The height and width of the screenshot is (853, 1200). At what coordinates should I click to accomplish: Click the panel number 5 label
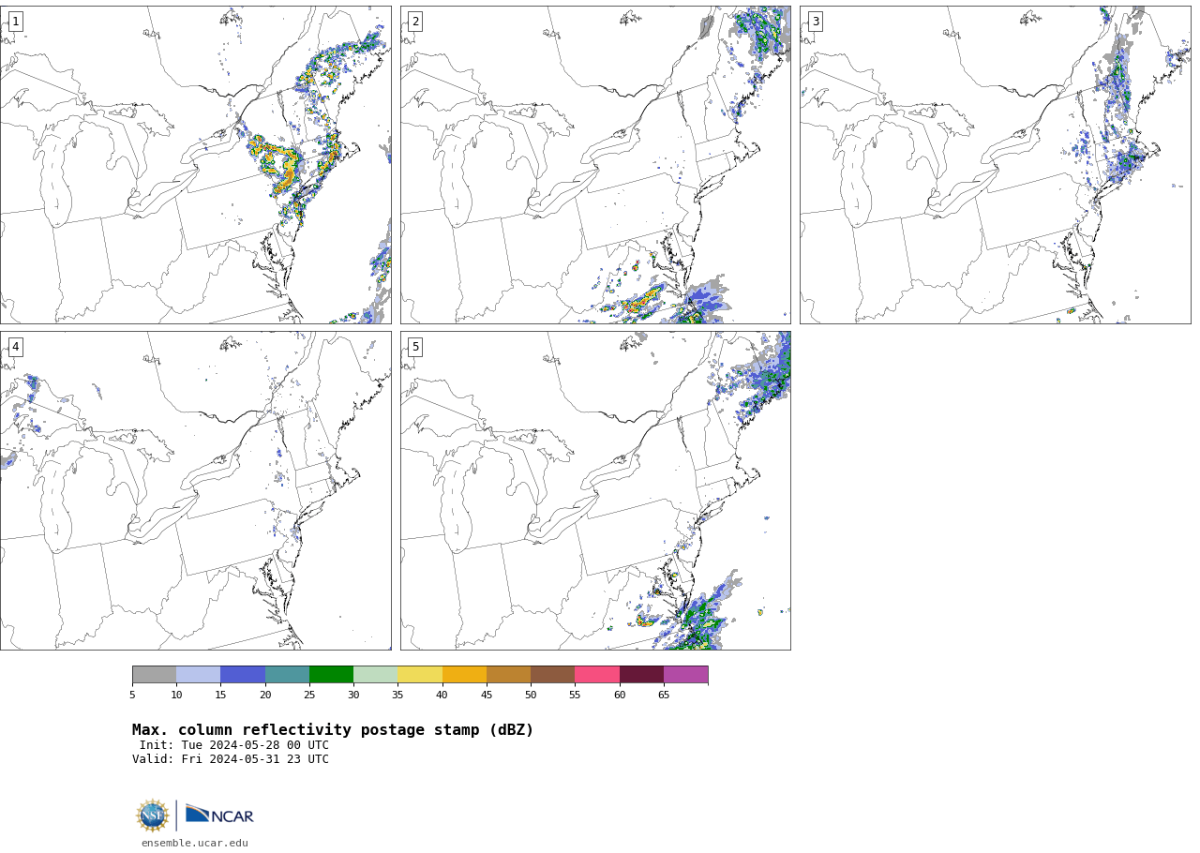coord(415,347)
